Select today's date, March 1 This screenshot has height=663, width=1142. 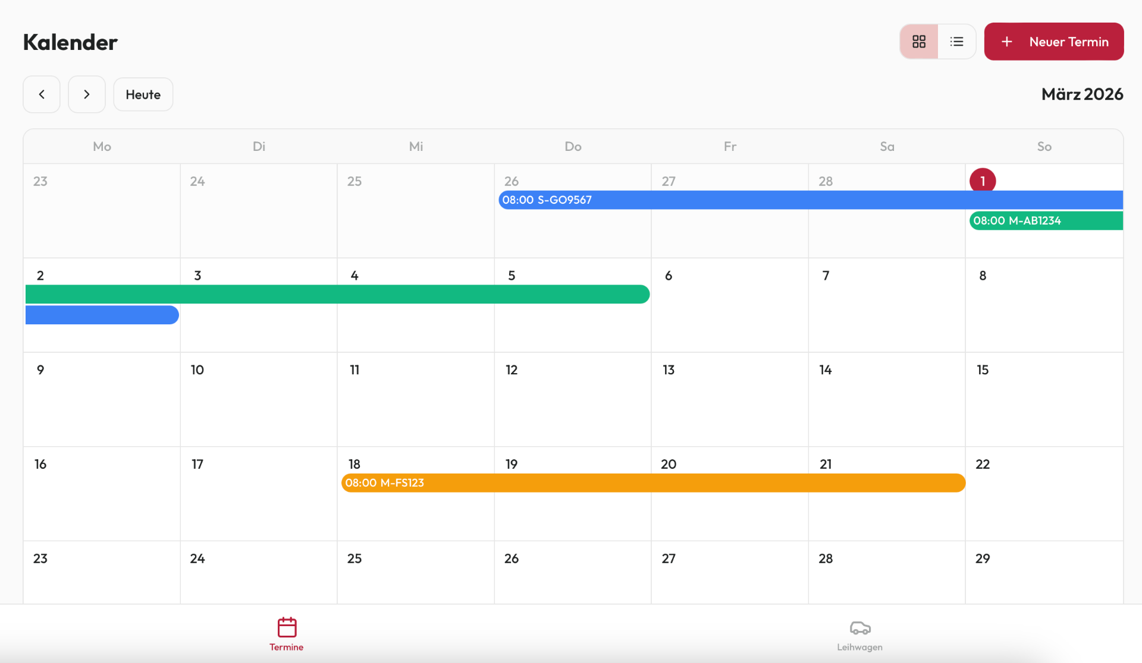pos(983,181)
